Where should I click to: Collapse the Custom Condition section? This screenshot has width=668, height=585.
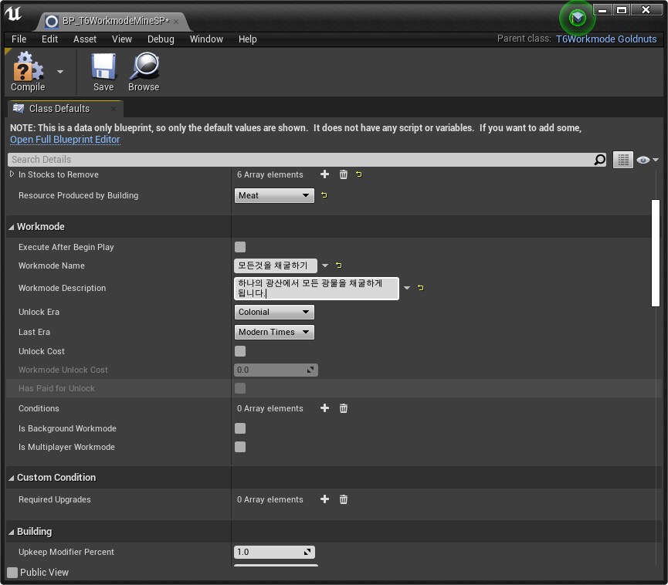click(x=12, y=478)
